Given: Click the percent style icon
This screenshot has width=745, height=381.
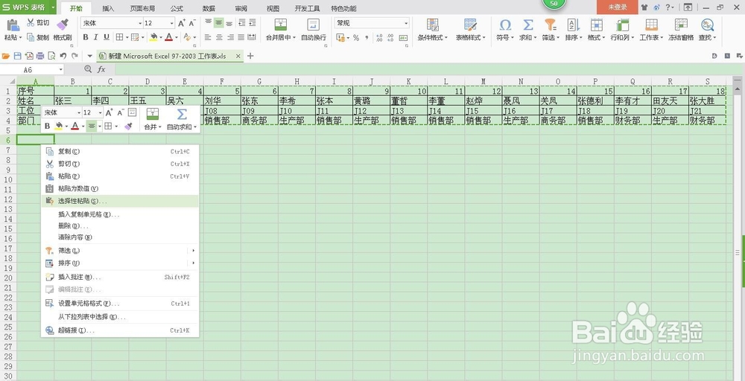Looking at the screenshot, I should (356, 37).
